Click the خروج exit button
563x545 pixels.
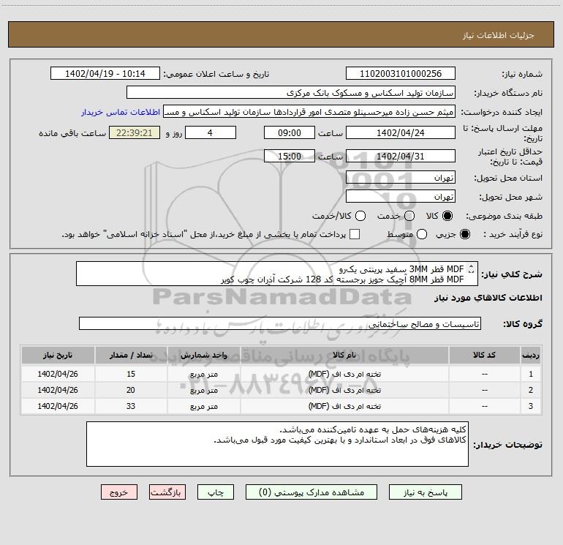tap(119, 492)
